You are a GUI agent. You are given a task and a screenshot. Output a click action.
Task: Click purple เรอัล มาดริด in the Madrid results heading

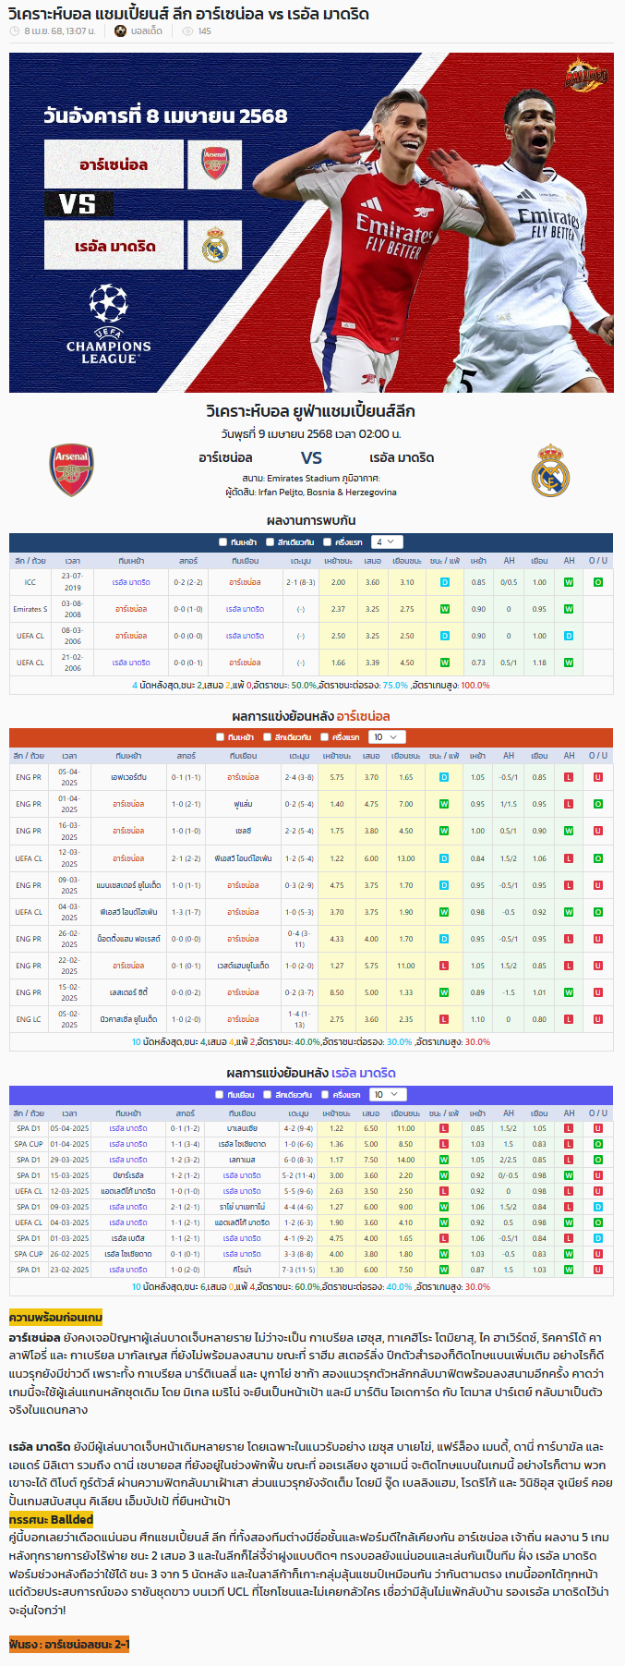click(x=364, y=1073)
